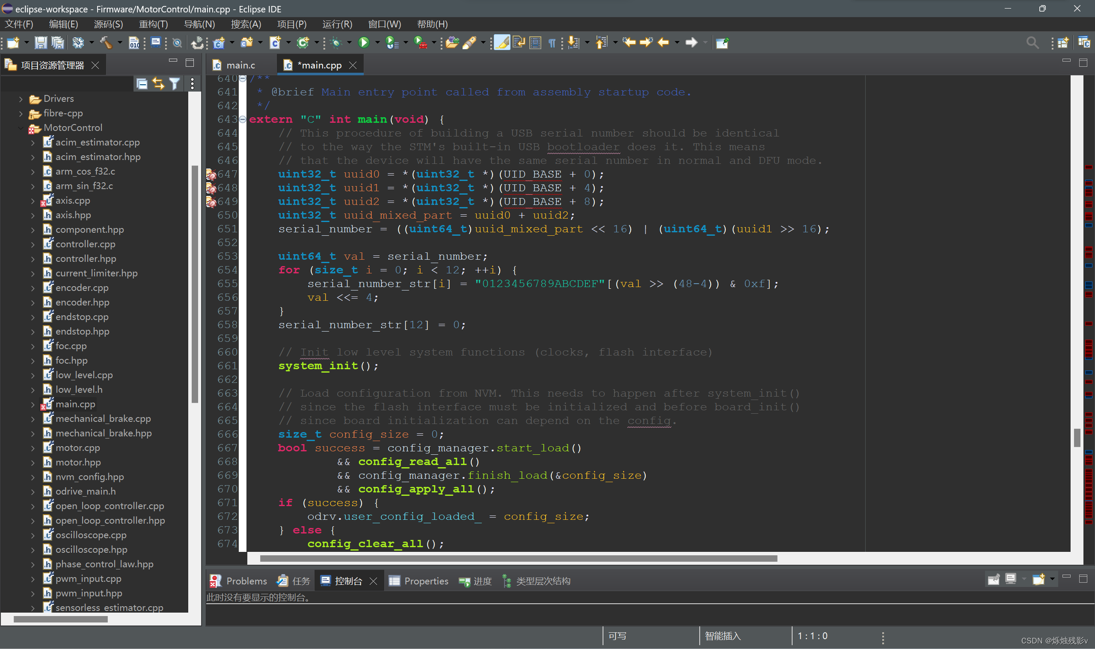Toggle Show Whitespace Characters pilcrow button
The image size is (1095, 649).
click(552, 42)
